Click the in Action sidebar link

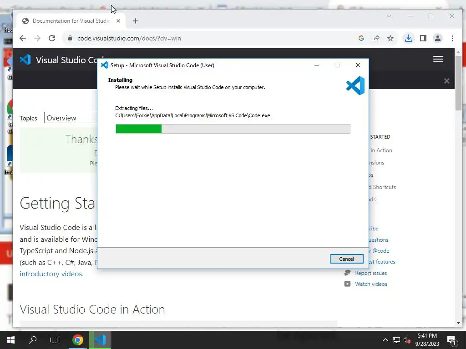381,150
